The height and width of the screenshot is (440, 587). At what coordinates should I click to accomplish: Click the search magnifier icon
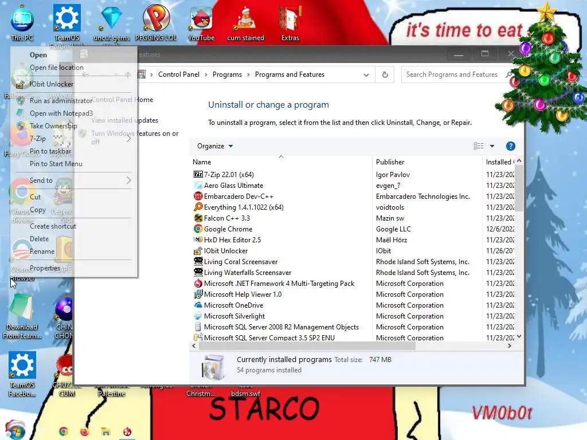click(509, 74)
